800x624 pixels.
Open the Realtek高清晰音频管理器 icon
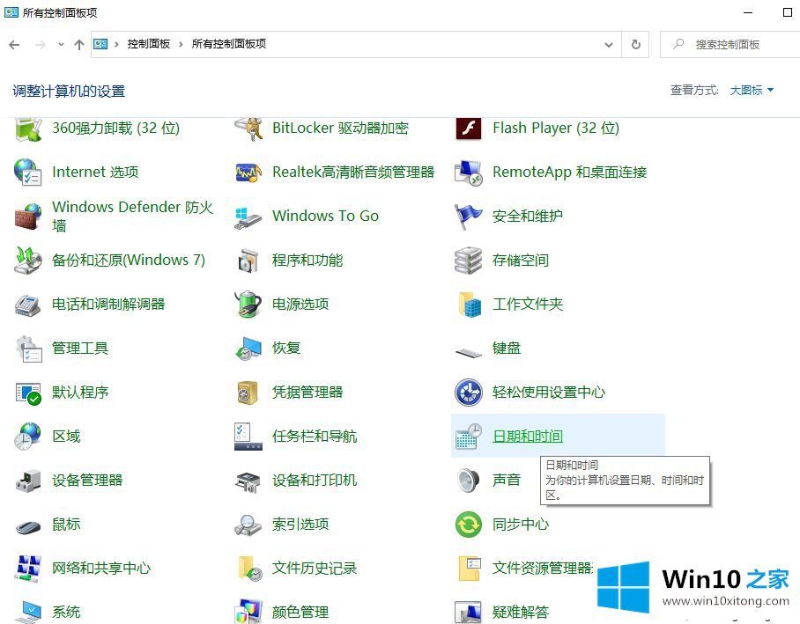pyautogui.click(x=248, y=173)
